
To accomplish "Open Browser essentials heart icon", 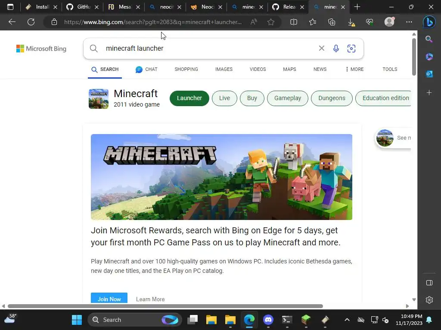I will [x=370, y=22].
